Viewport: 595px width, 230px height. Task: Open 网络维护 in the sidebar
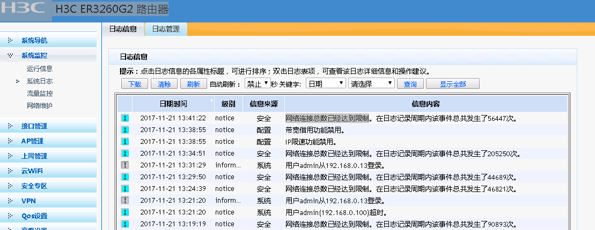click(40, 105)
